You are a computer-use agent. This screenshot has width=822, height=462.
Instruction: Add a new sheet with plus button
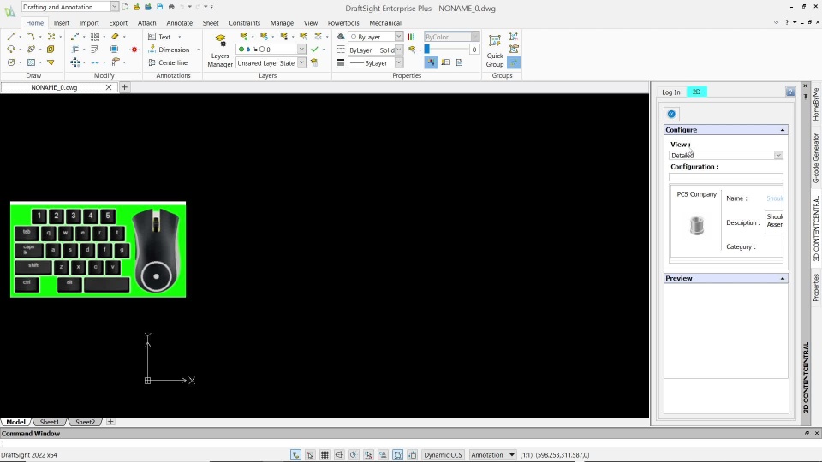point(110,422)
